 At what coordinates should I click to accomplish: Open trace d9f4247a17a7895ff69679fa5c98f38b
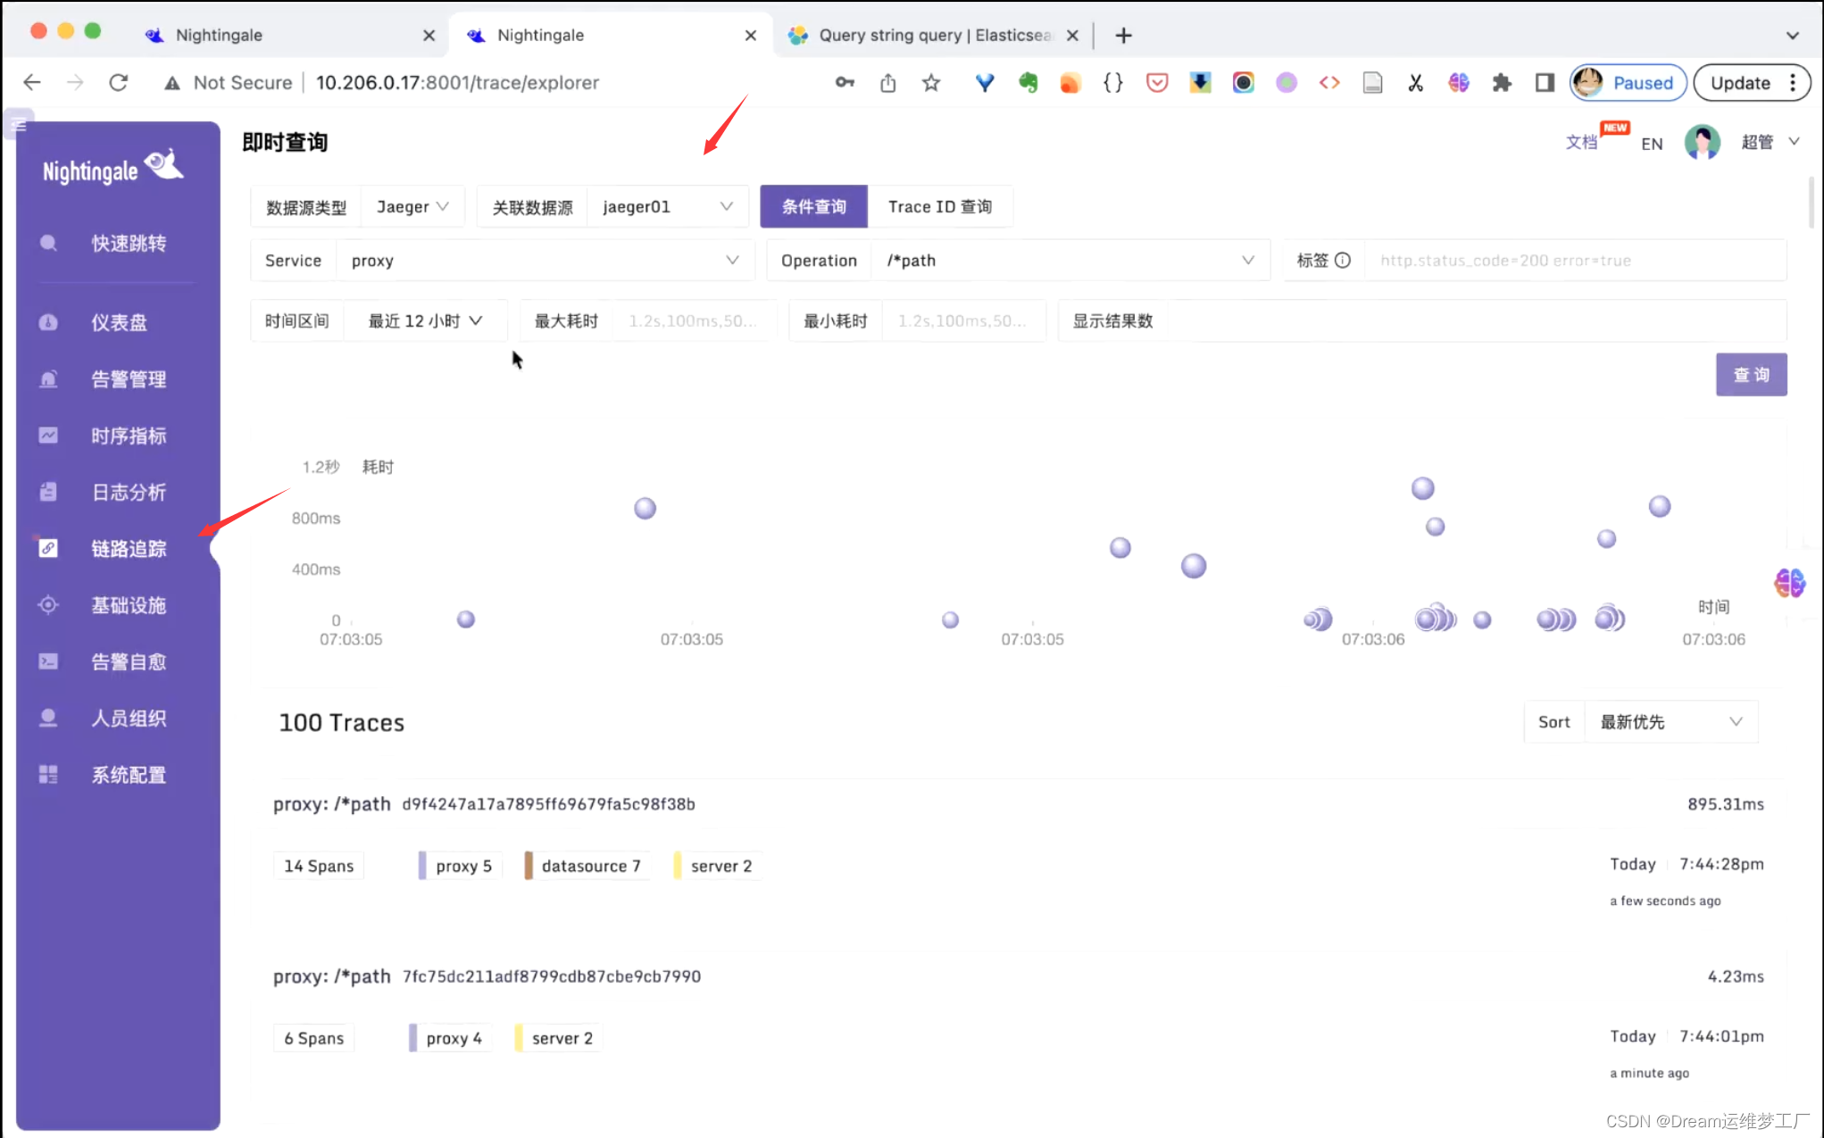pyautogui.click(x=547, y=804)
